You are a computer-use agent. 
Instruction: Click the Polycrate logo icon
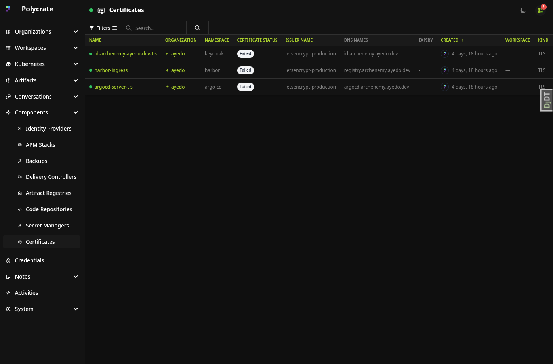click(x=8, y=9)
